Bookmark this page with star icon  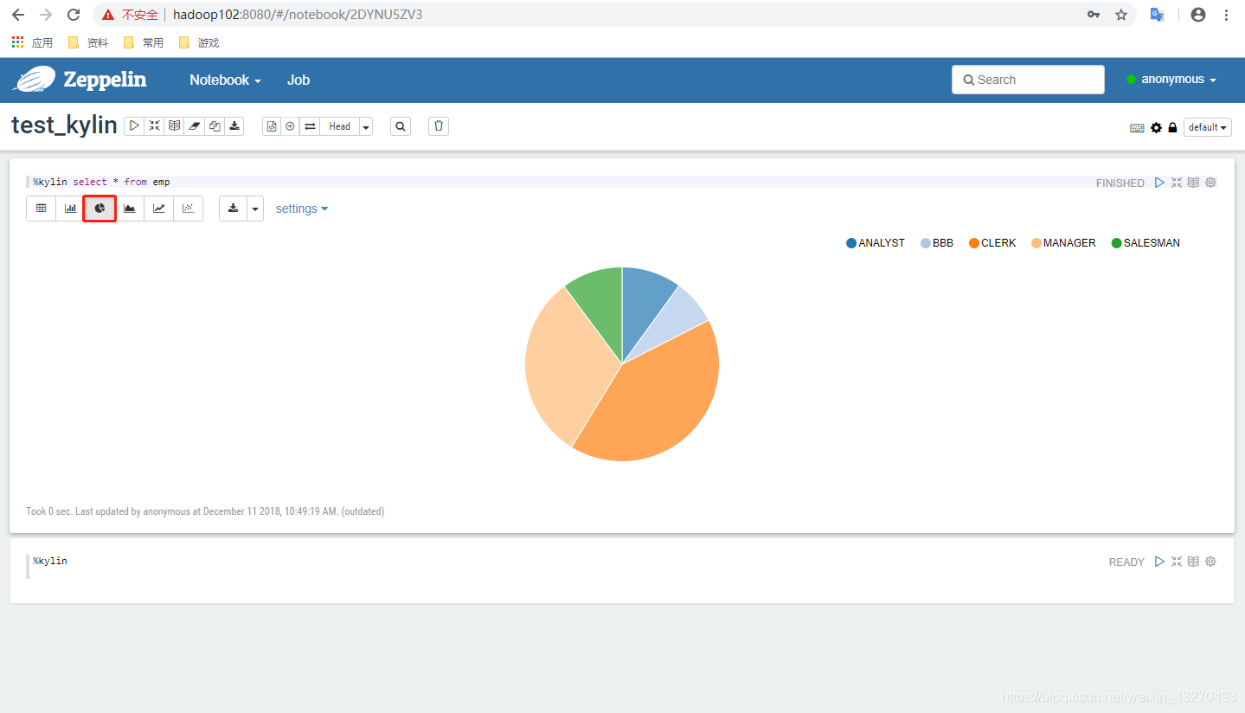pyautogui.click(x=1121, y=15)
